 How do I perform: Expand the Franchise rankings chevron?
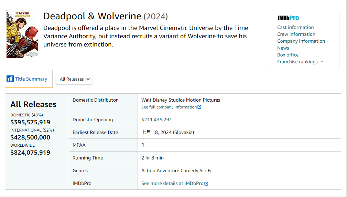[x=322, y=62]
